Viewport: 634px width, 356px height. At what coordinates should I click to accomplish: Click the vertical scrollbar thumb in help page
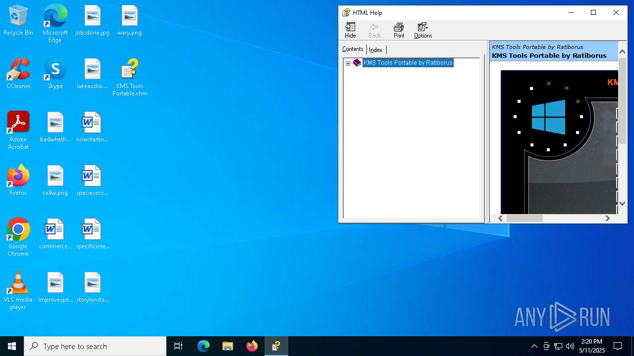(623, 101)
